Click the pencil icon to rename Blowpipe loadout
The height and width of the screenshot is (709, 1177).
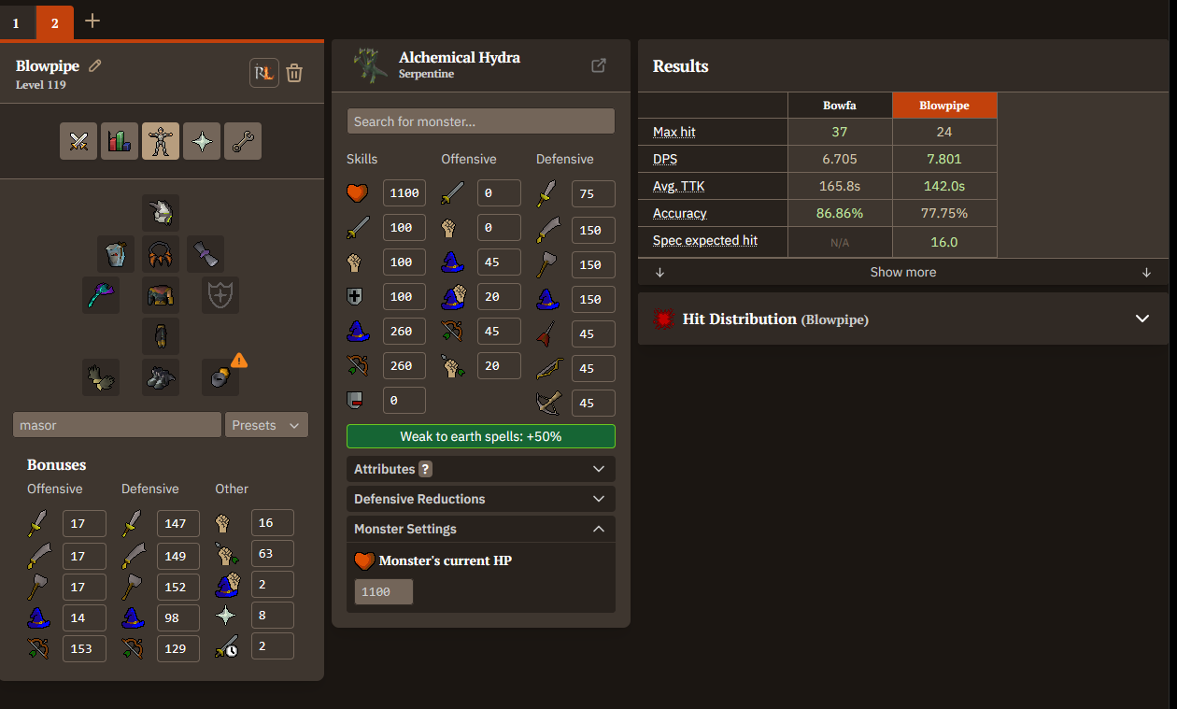95,65
